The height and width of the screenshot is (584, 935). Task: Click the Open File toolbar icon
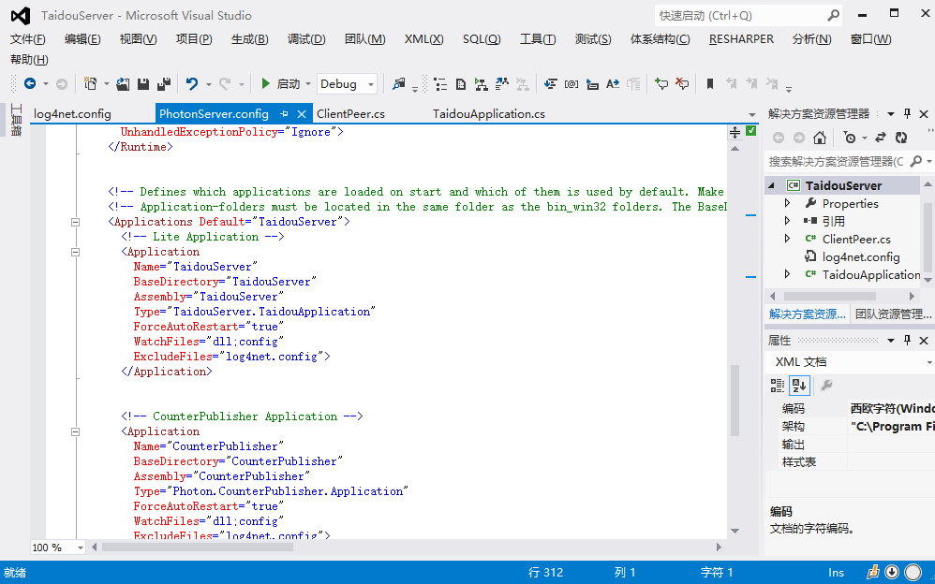tap(123, 84)
